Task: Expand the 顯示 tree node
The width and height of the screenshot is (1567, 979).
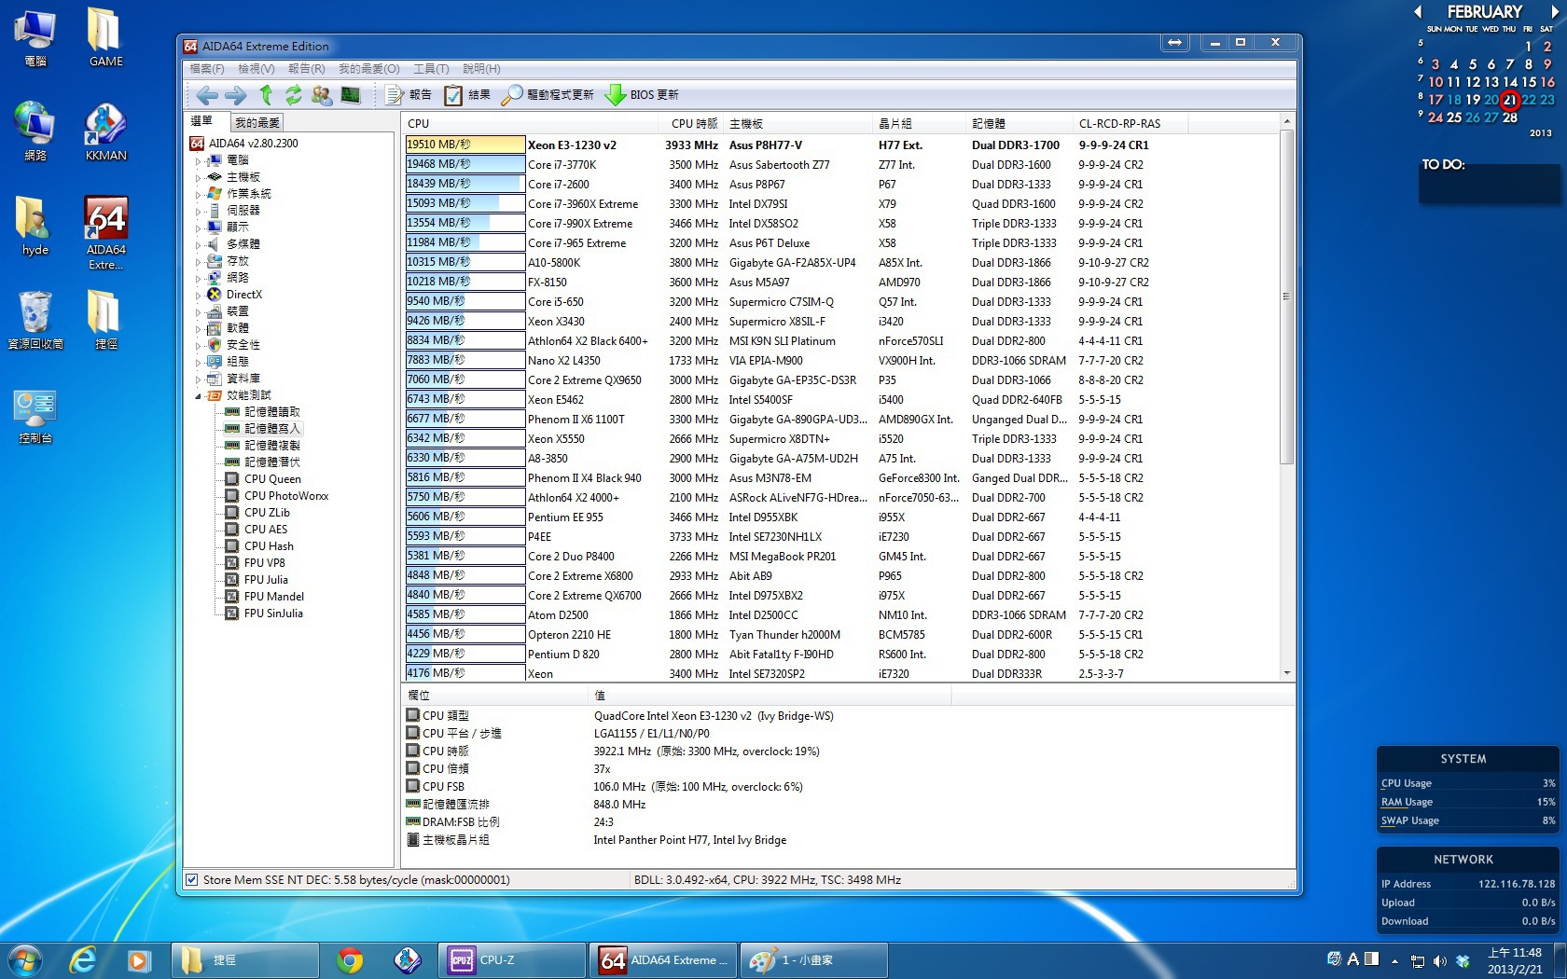Action: tap(198, 228)
